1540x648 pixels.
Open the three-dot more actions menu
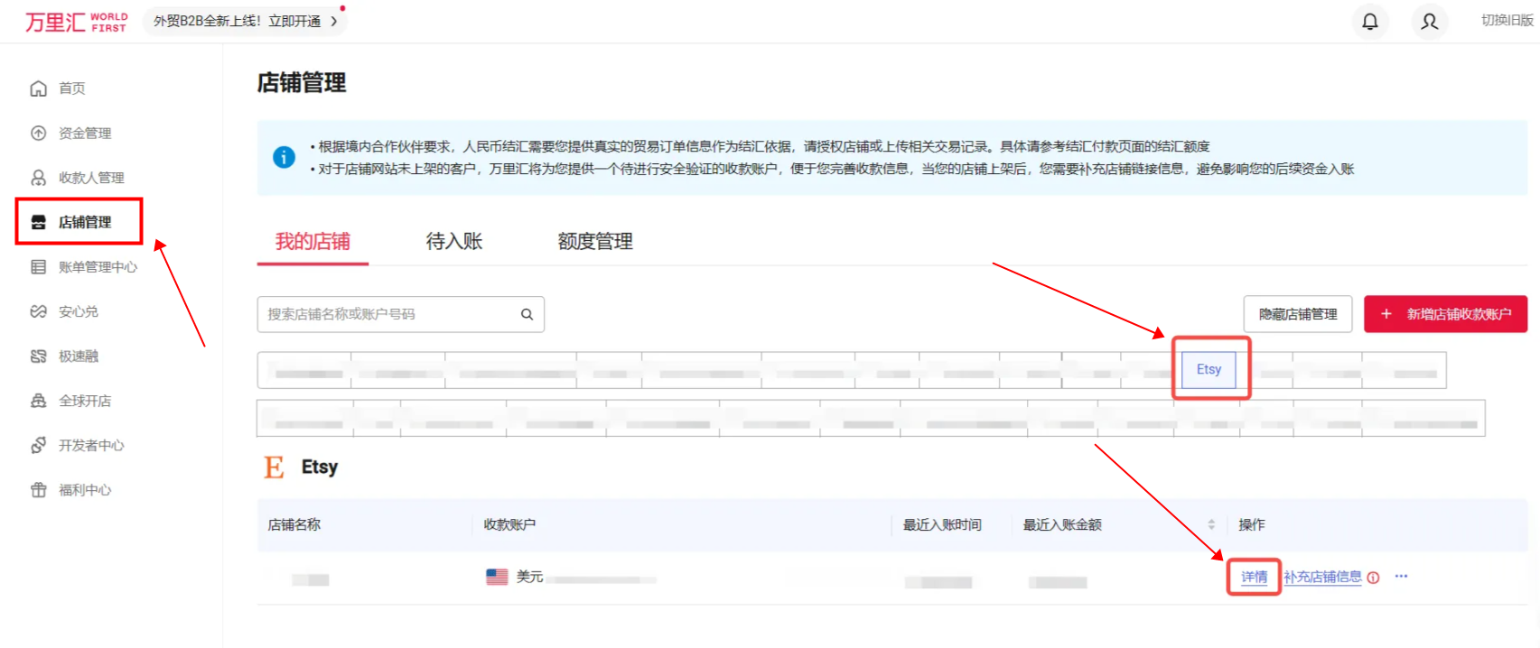point(1401,577)
